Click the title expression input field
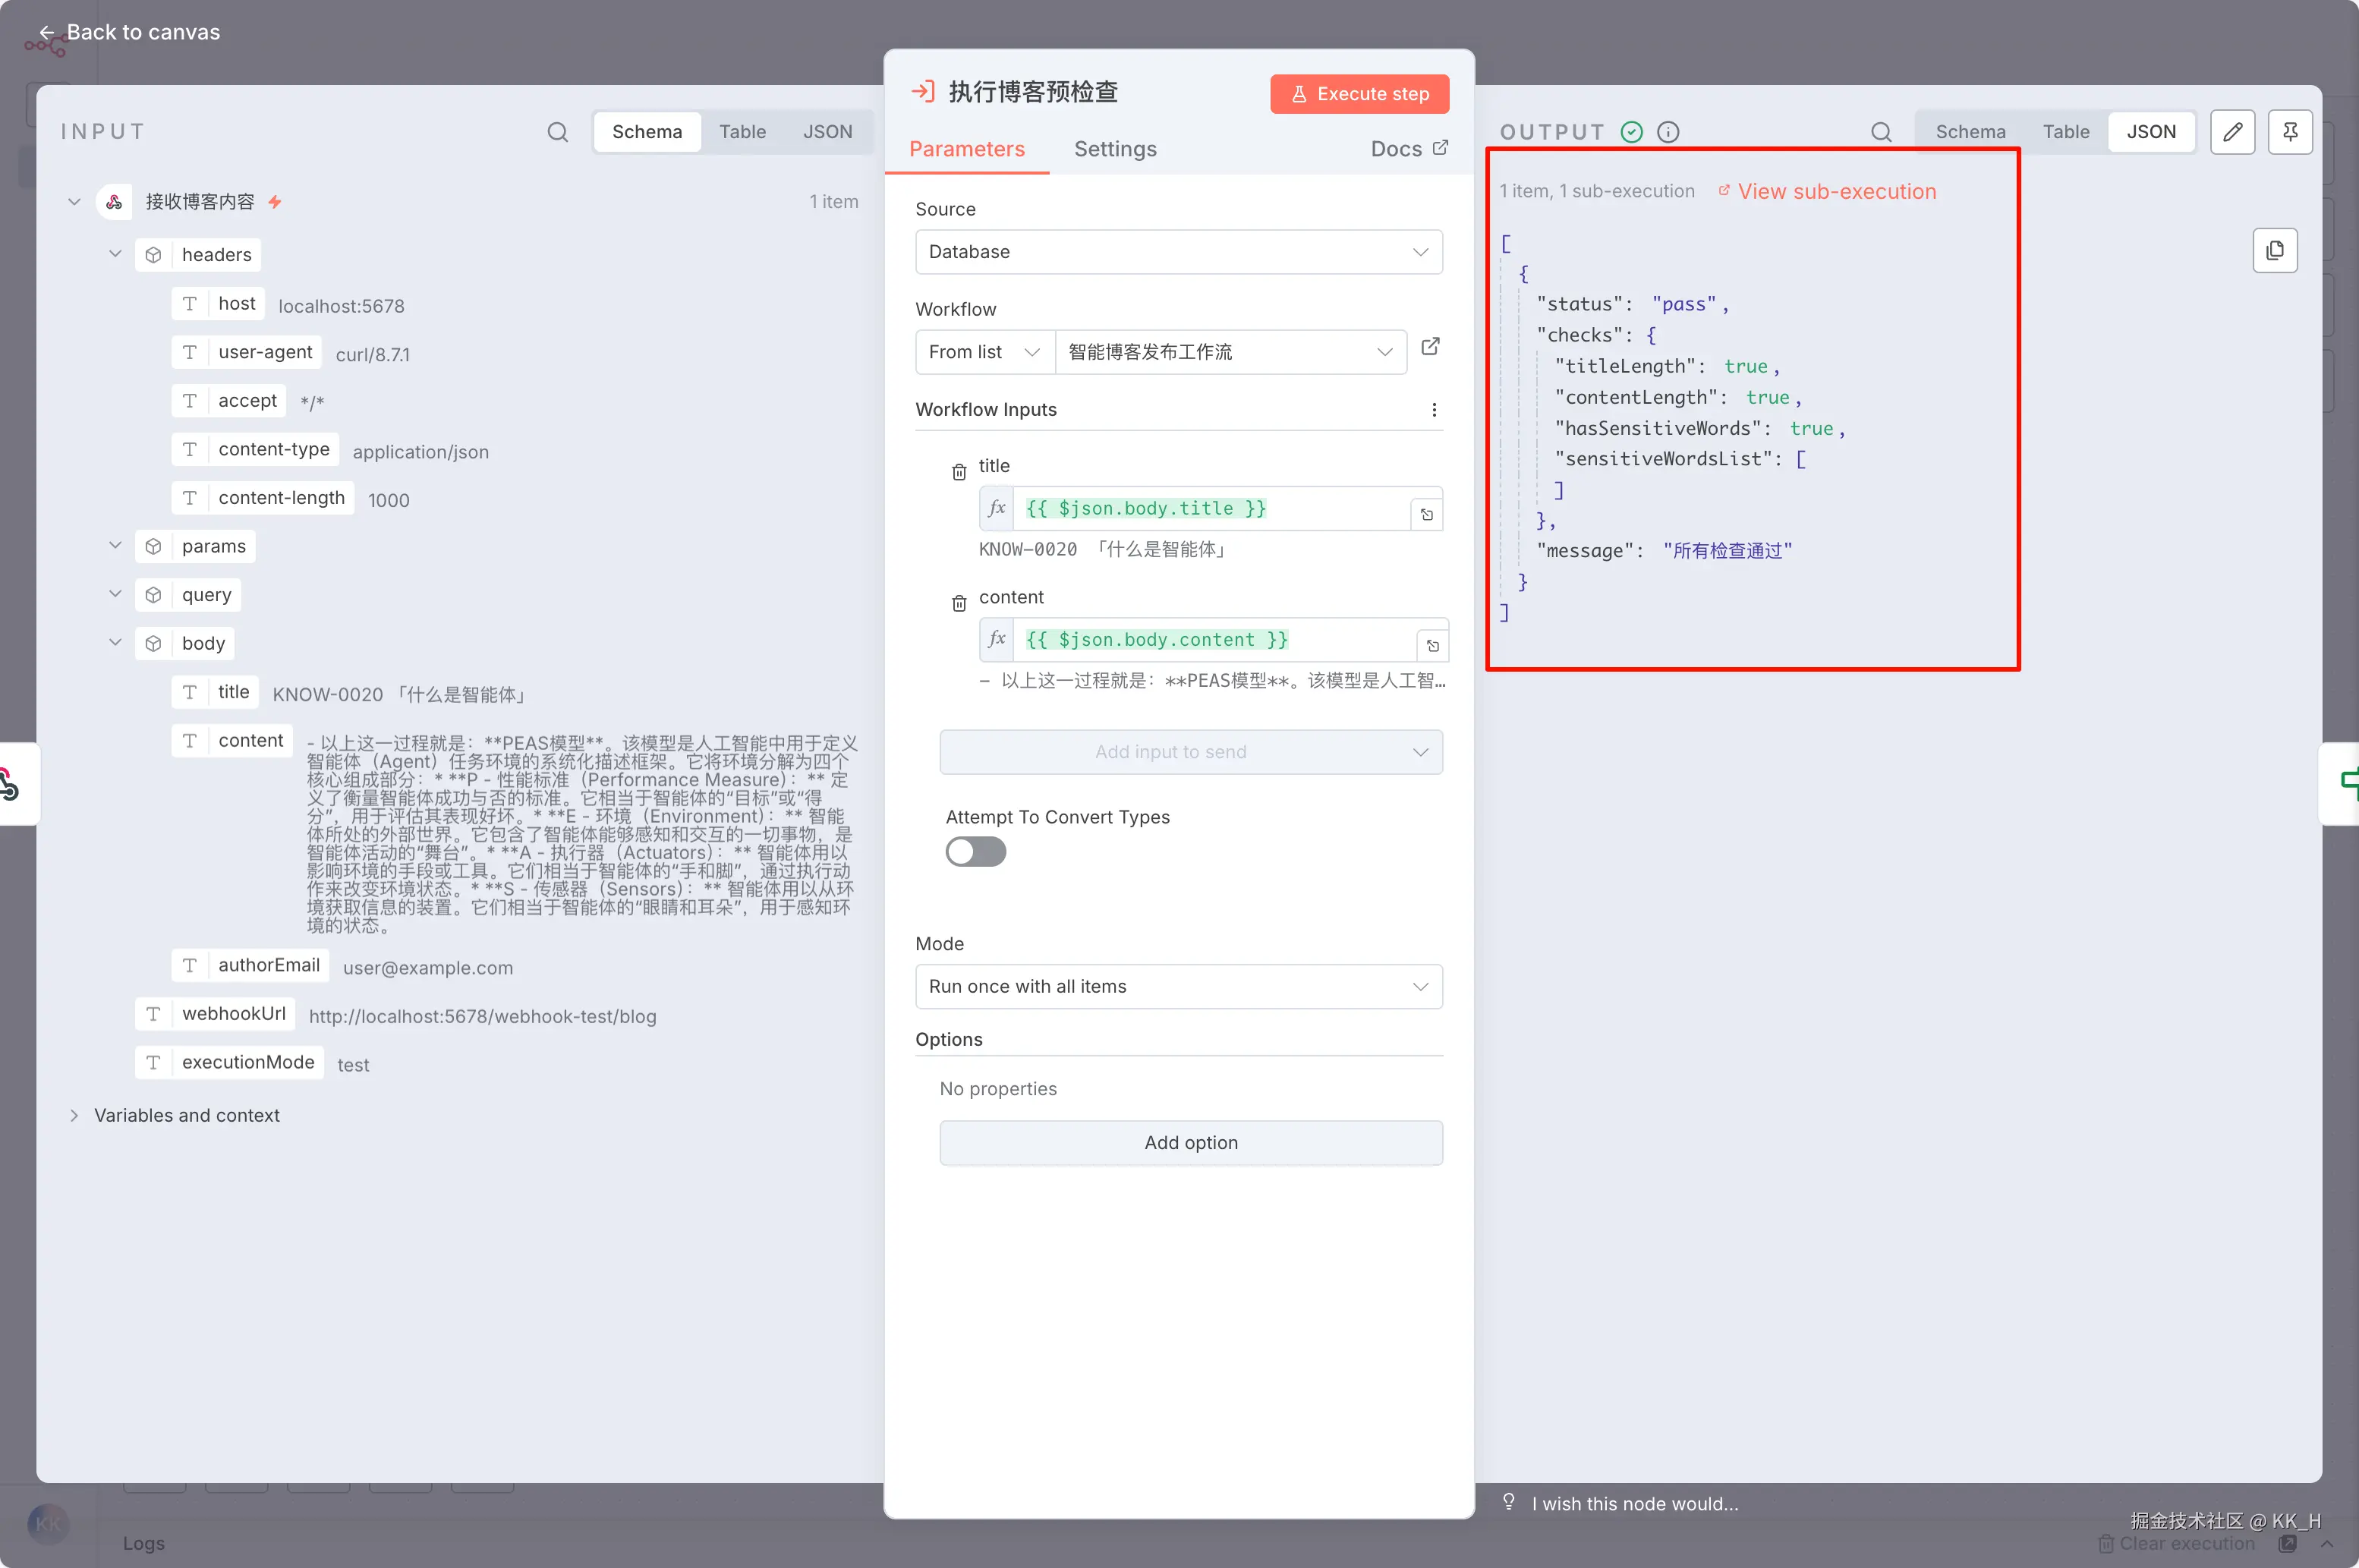The image size is (2359, 1568). 1210,509
